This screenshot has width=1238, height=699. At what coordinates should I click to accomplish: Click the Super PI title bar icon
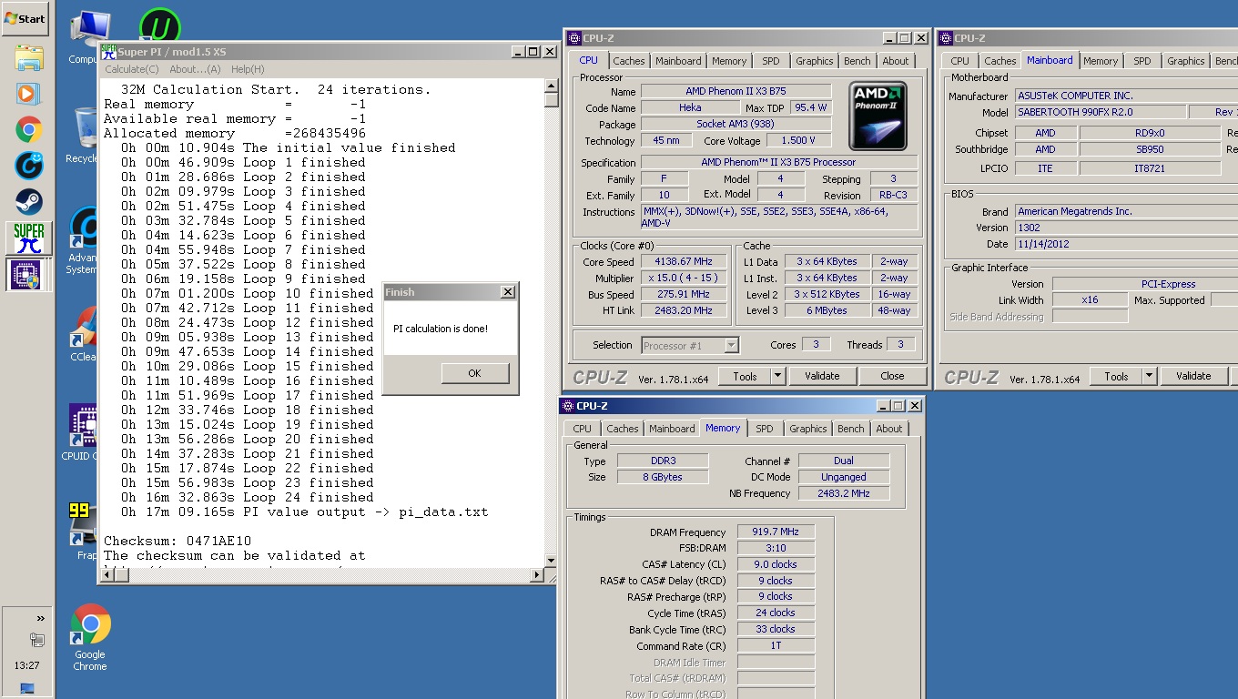[108, 52]
